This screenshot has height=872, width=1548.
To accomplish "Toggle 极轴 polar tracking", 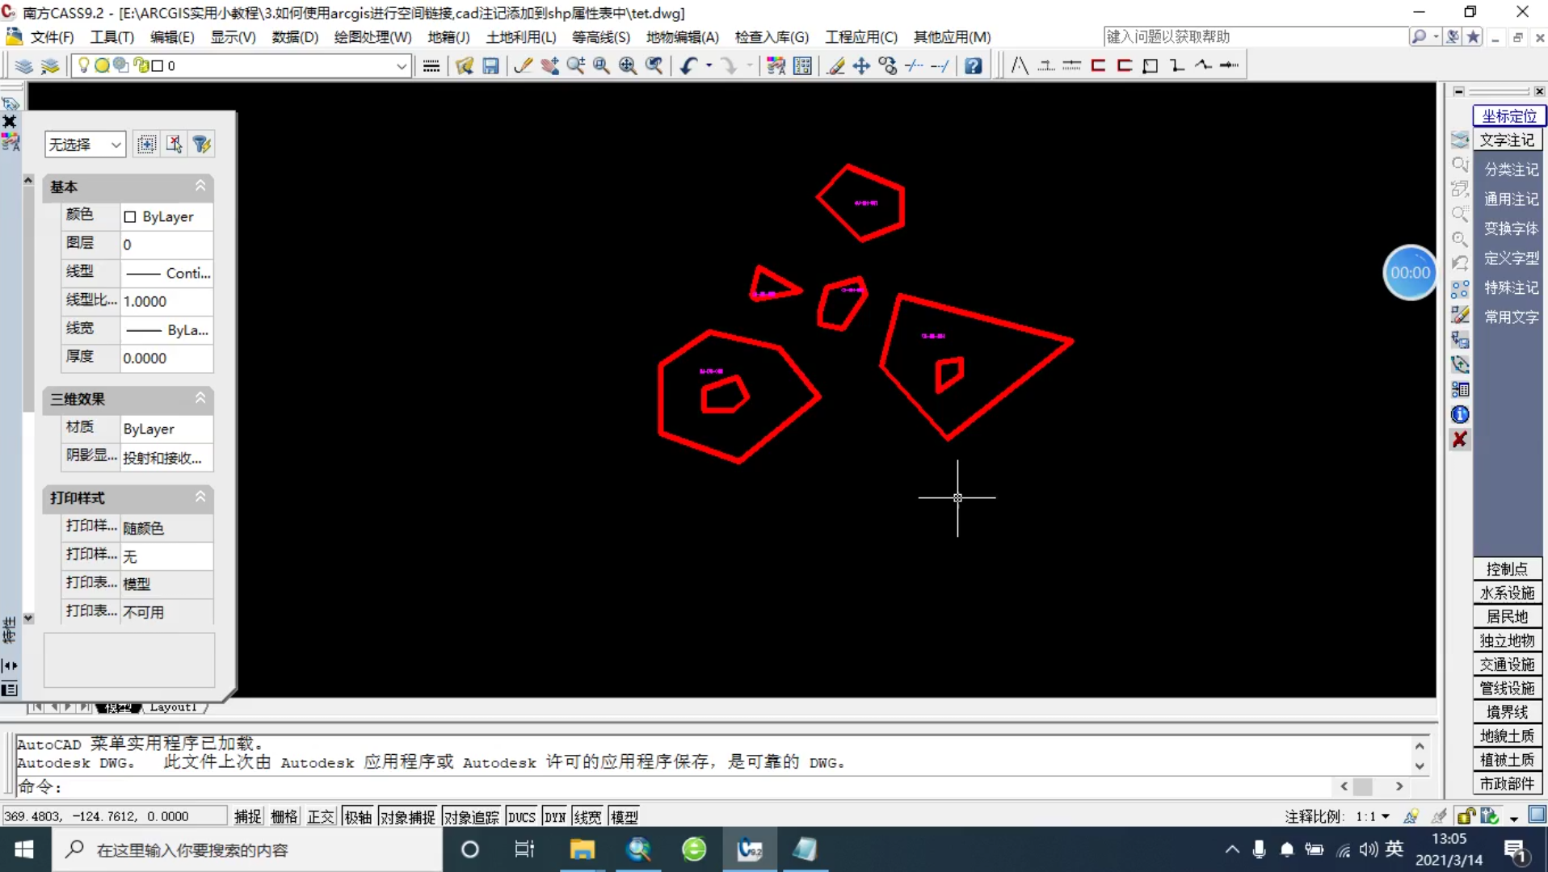I will (x=358, y=816).
